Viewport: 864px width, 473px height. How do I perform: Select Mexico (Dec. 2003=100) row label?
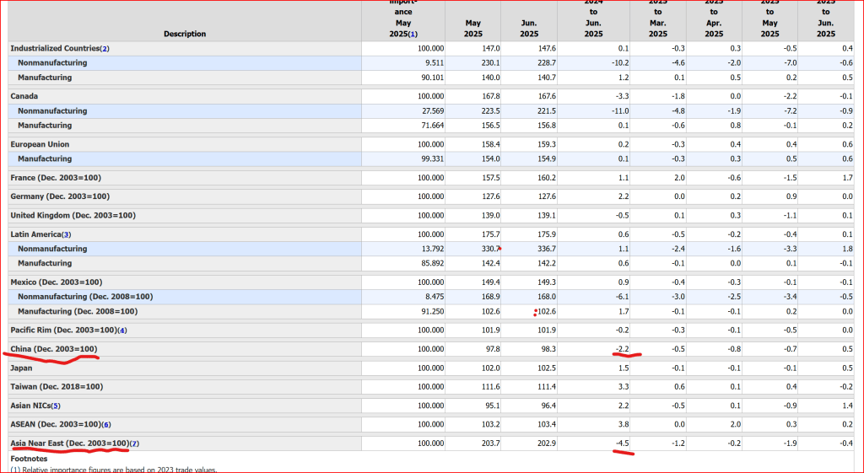coord(57,282)
